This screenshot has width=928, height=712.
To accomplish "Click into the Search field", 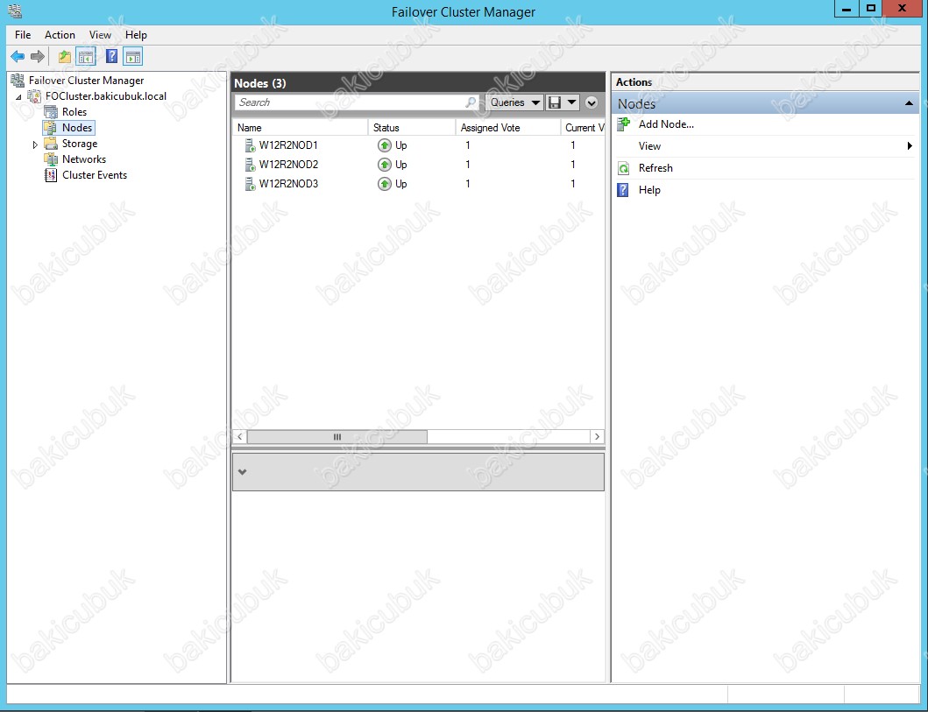I will [357, 102].
